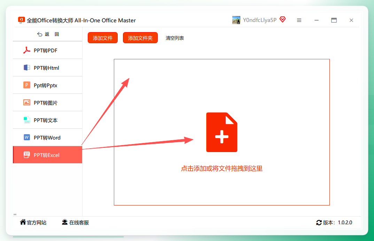Image resolution: width=374 pixels, height=241 pixels.
Task: Open PPT转Word conversion
Action: 47,137
